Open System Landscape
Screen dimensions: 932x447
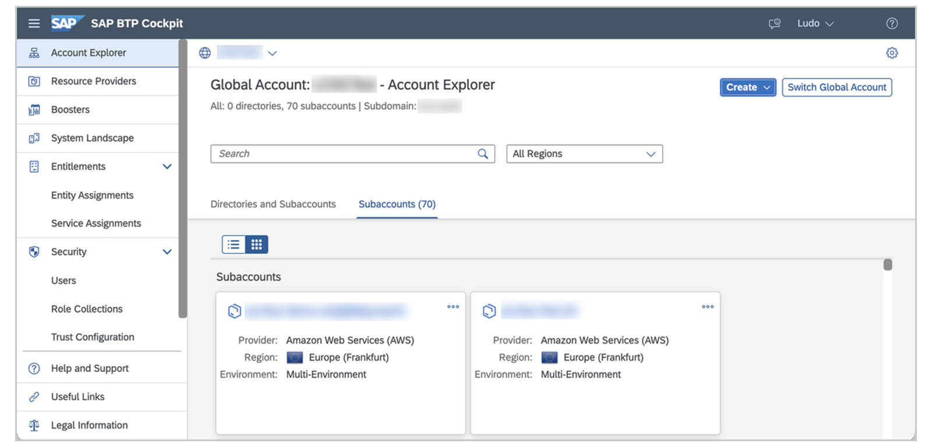pos(98,138)
